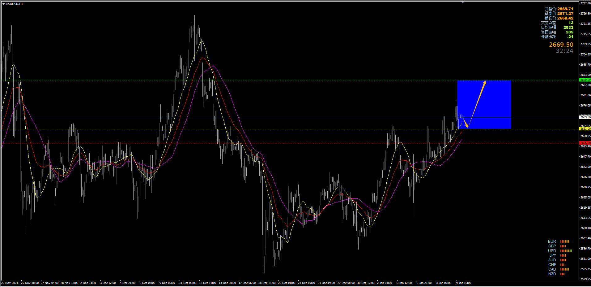Viewport: 591px width, 287px height.
Task: Click the CHF currency strength label
Action: click(552, 265)
